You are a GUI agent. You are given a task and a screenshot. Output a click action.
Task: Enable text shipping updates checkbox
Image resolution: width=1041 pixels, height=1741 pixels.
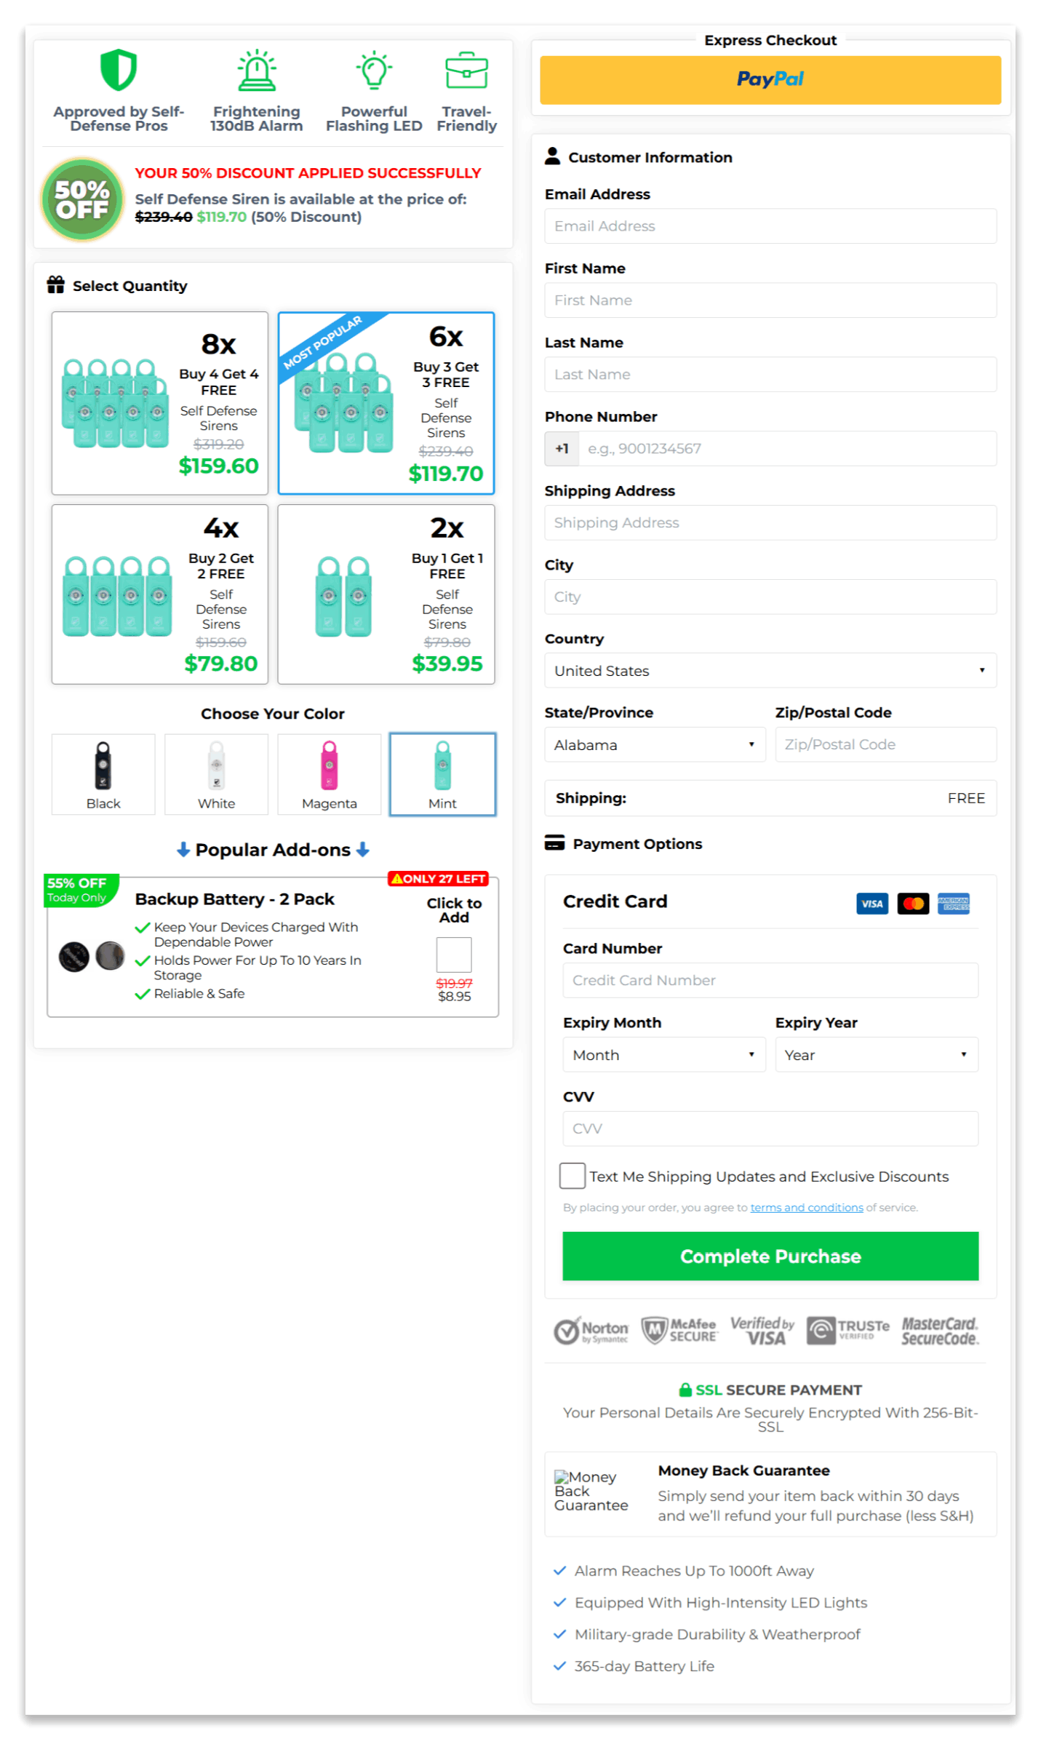click(572, 1175)
